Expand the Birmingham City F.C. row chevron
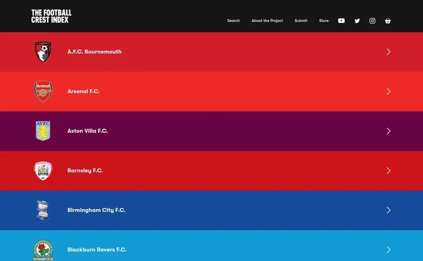The width and height of the screenshot is (423, 261). pyautogui.click(x=389, y=210)
